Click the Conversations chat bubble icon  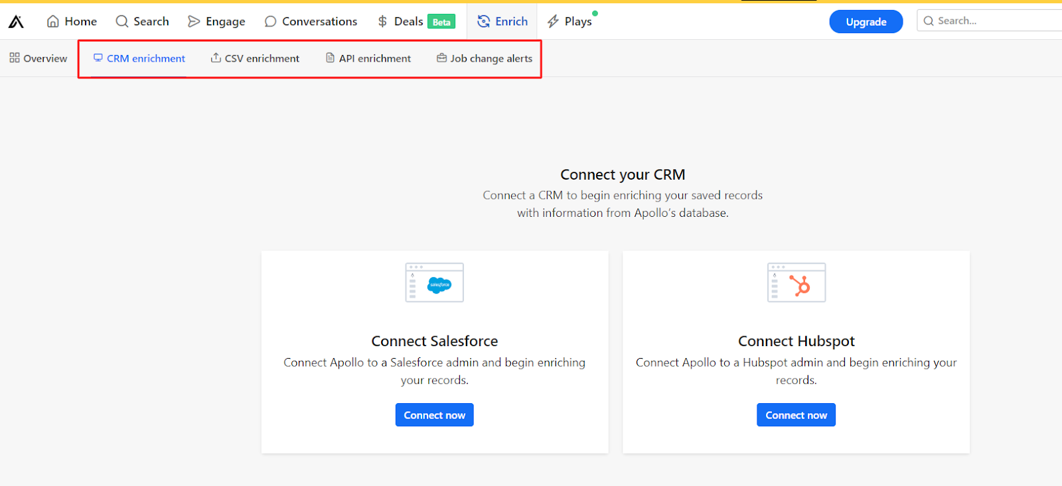(x=270, y=21)
